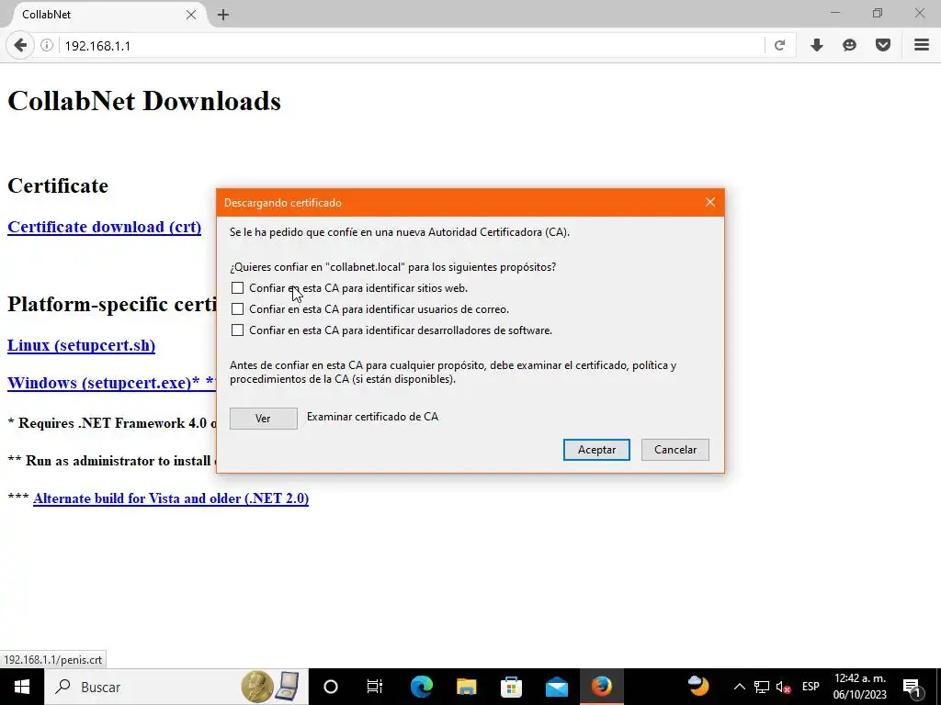Click the 'Examinar certificado de CA' label

[x=373, y=417]
